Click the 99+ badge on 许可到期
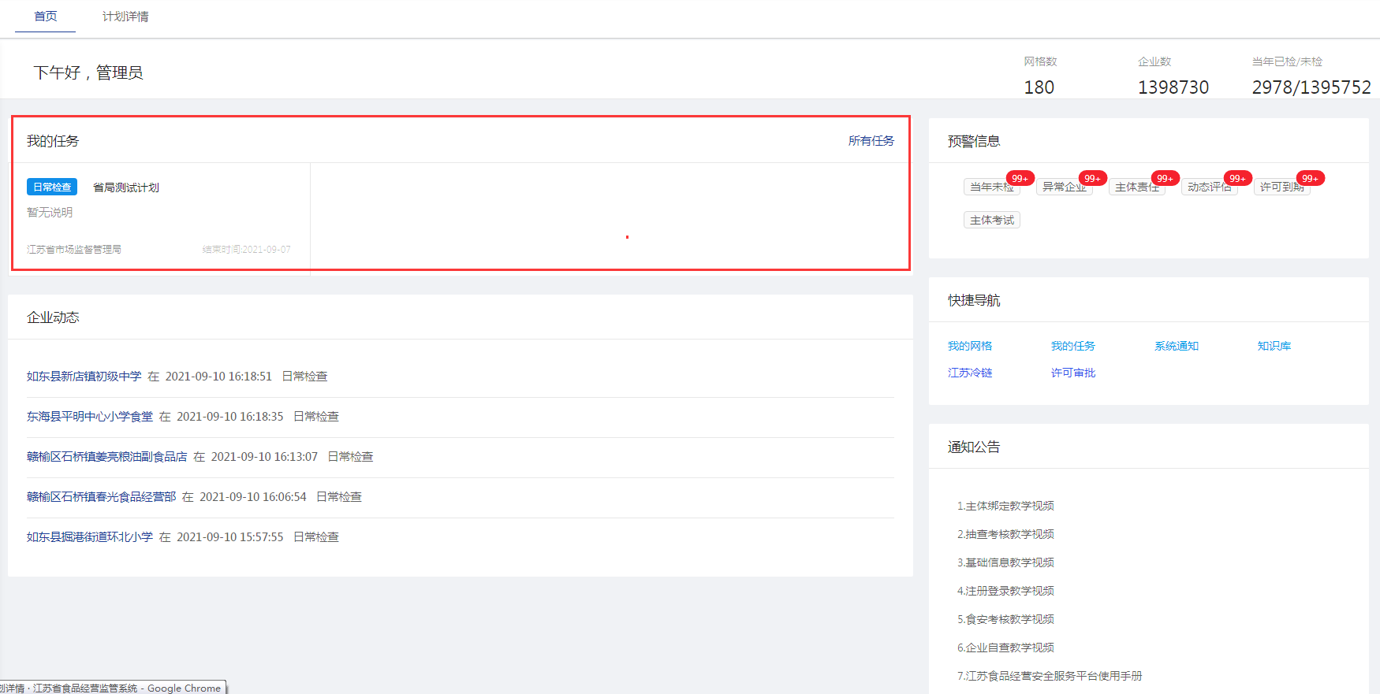Image resolution: width=1380 pixels, height=694 pixels. coord(1310,178)
